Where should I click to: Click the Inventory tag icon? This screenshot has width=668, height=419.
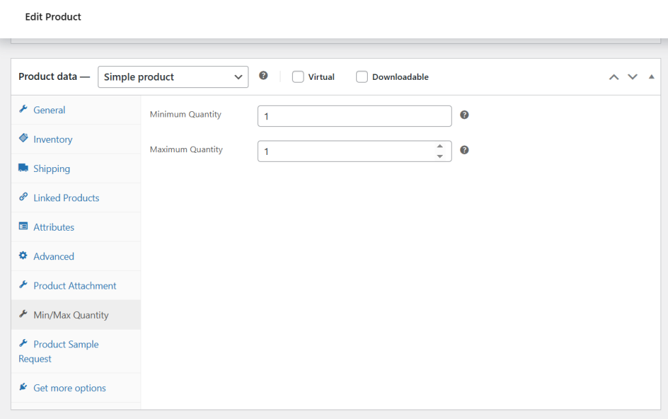coord(23,139)
